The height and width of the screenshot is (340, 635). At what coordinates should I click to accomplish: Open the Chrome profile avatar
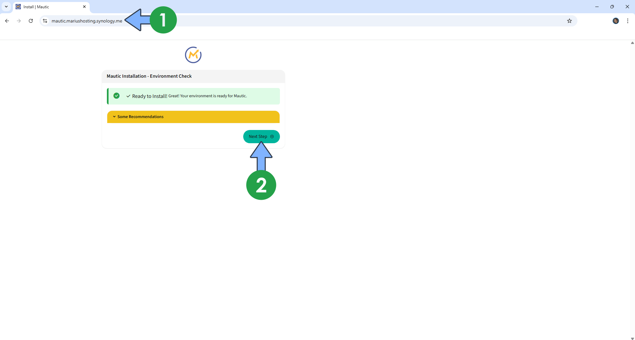click(x=615, y=21)
